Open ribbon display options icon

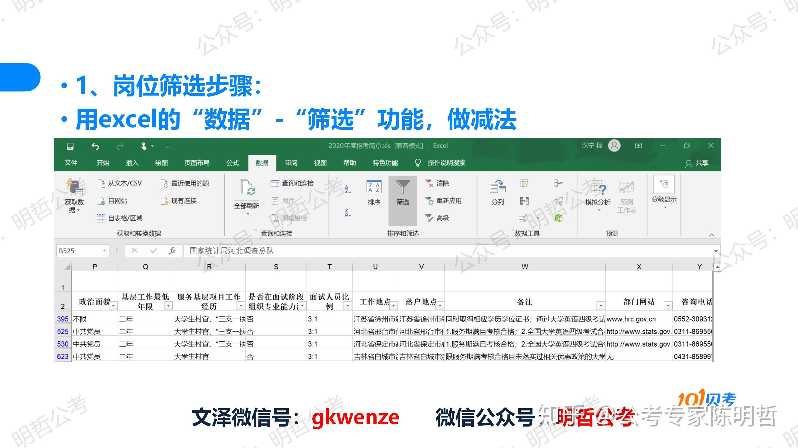(x=638, y=146)
